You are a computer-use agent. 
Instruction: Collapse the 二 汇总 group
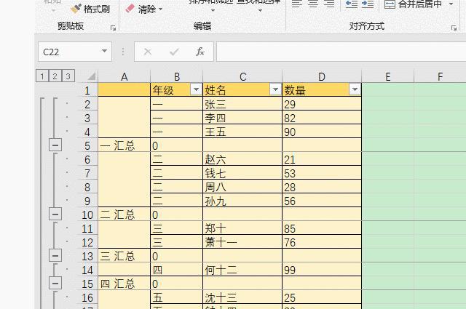tap(55, 214)
